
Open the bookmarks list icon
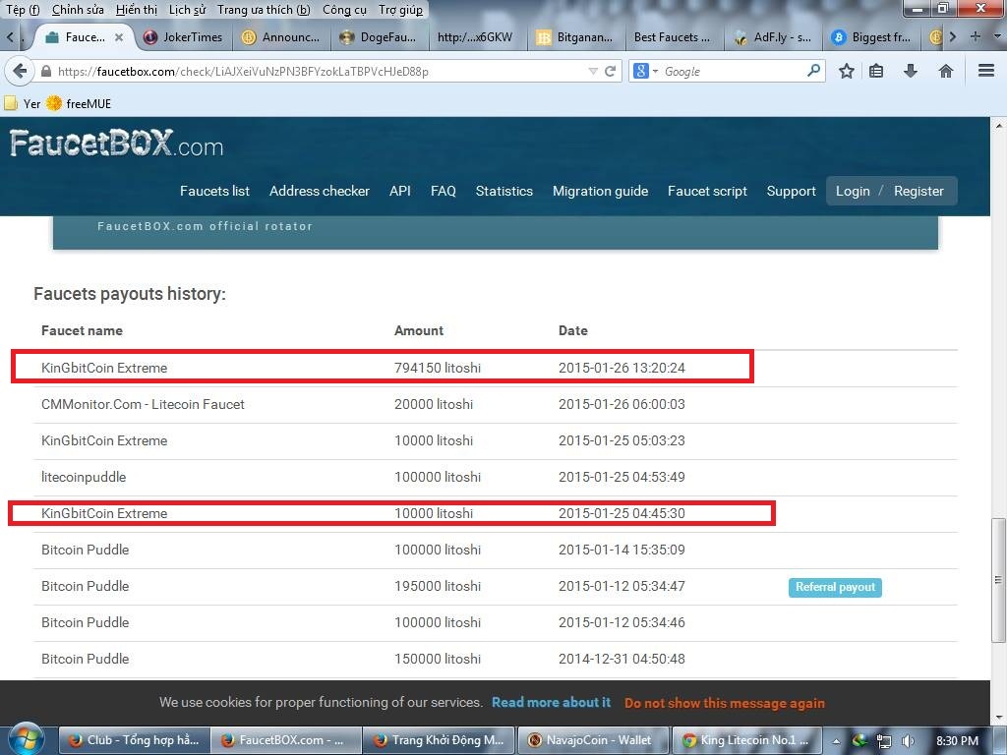(x=876, y=71)
